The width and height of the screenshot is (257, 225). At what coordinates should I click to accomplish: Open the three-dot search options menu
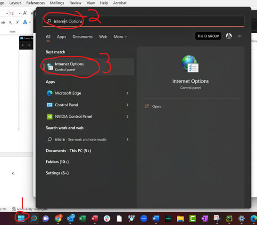(x=240, y=36)
